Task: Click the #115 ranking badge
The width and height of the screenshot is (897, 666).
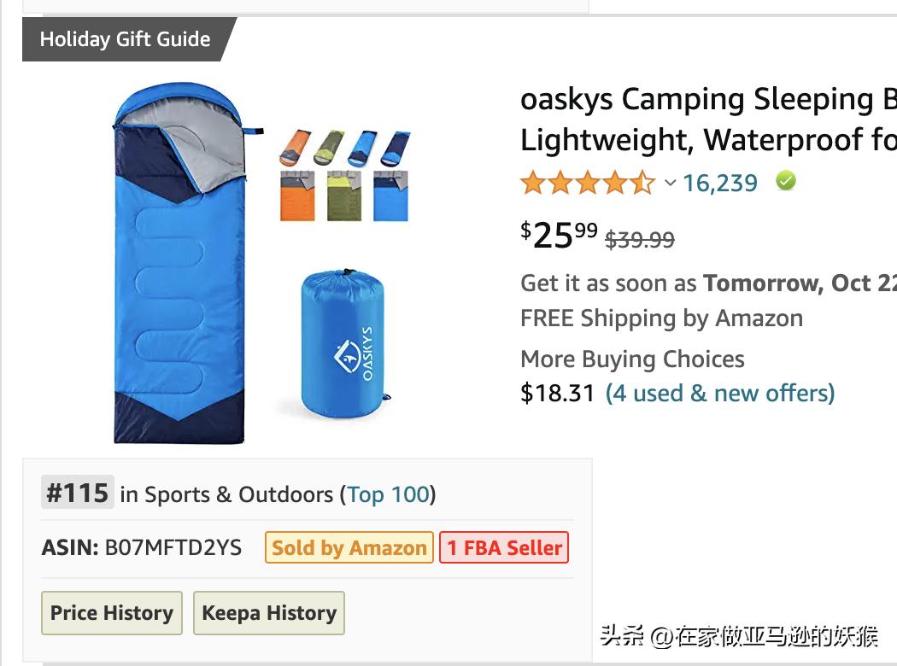Action: click(77, 492)
